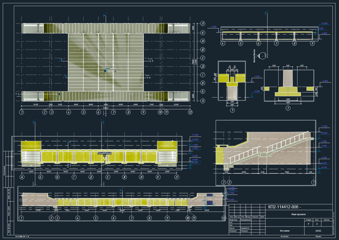This screenshot has width=339, height=240.
Task: Click the Имя проекта title block field
Action: 298,214
